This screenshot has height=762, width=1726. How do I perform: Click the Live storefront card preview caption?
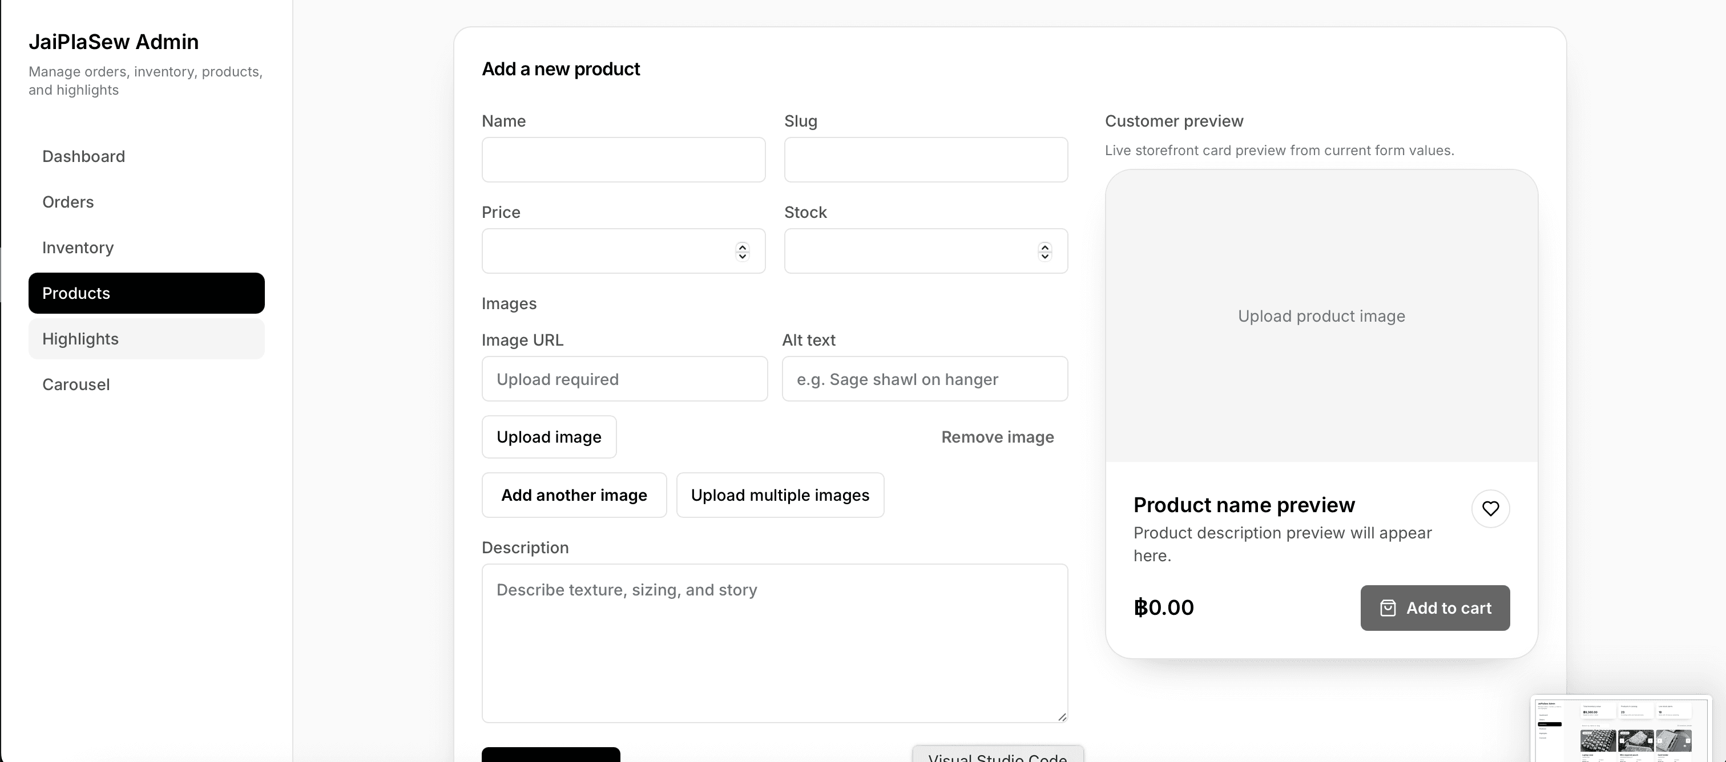(1279, 150)
